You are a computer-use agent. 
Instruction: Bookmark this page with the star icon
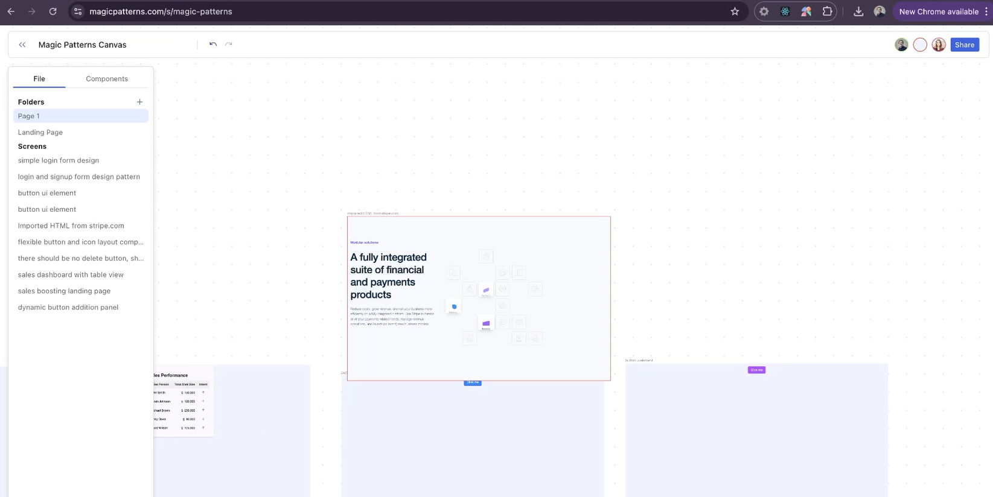click(735, 11)
